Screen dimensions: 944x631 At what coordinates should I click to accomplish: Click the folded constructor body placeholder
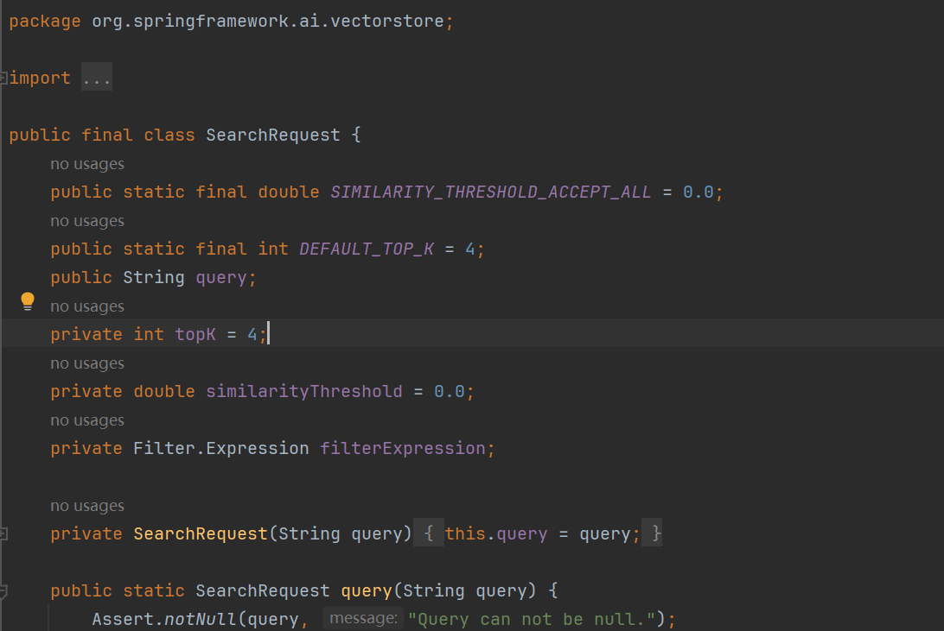pos(430,533)
